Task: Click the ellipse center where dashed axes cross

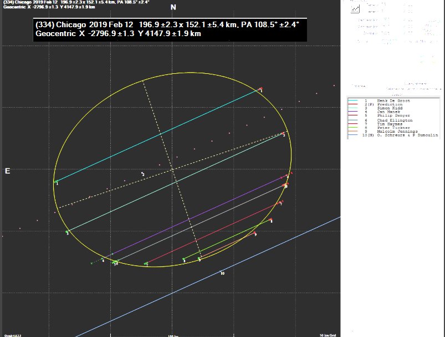Action: pos(172,169)
